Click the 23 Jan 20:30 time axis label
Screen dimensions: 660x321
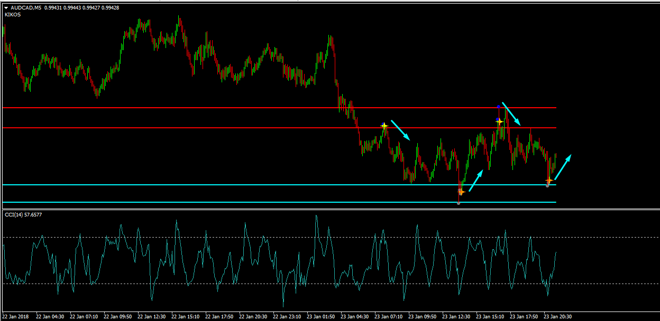click(x=557, y=317)
